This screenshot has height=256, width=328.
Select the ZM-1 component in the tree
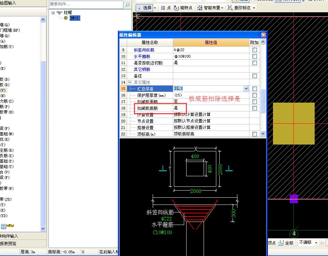point(75,18)
